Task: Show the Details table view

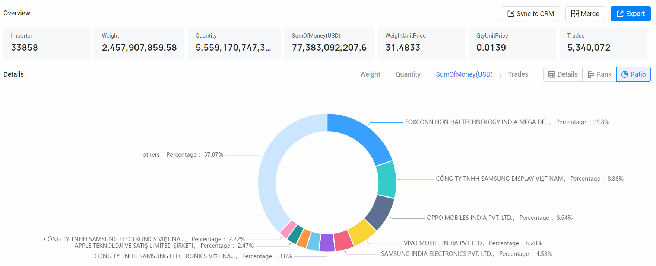Action: (563, 74)
